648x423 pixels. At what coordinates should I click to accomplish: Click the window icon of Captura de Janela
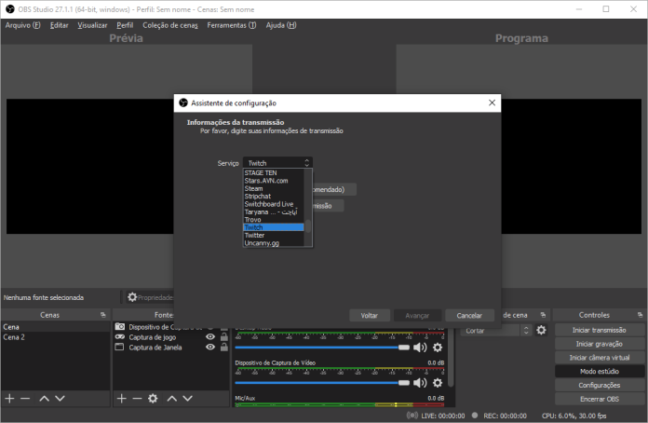click(x=119, y=347)
